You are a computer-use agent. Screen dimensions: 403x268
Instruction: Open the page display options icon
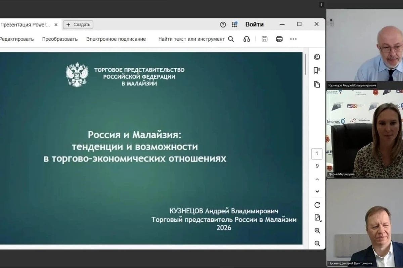click(317, 218)
